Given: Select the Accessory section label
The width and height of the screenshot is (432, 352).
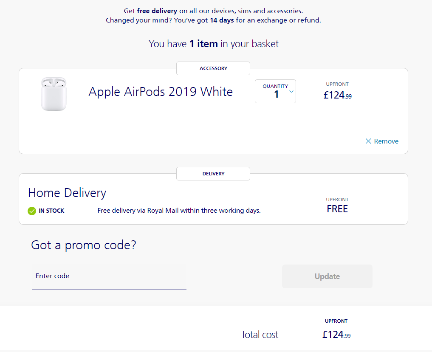Looking at the screenshot, I should pos(213,68).
